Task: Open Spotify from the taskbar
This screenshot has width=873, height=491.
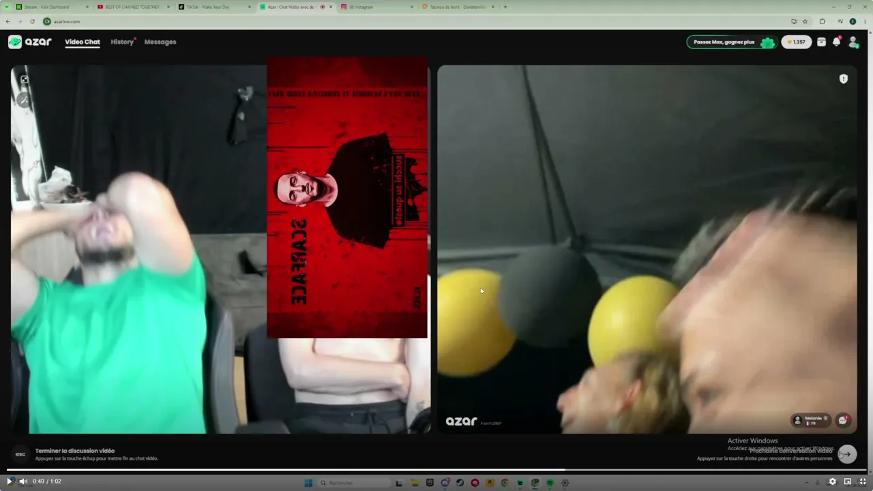Action: tap(550, 483)
